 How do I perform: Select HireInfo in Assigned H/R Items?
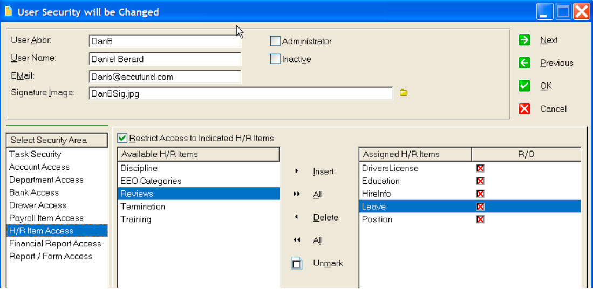pos(376,194)
